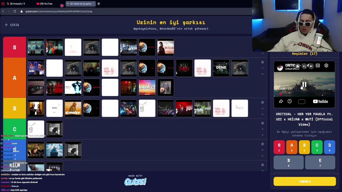The width and height of the screenshot is (342, 192).
Task: Click the yellow TAMAMLA button
Action: tap(305, 181)
